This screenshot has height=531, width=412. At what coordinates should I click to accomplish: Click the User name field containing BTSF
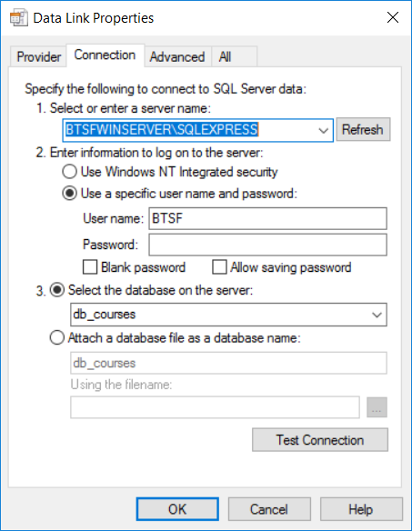[x=267, y=218]
